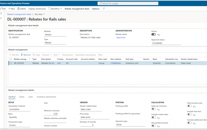
Task: Click the Item code column header
Action: (x=103, y=59)
